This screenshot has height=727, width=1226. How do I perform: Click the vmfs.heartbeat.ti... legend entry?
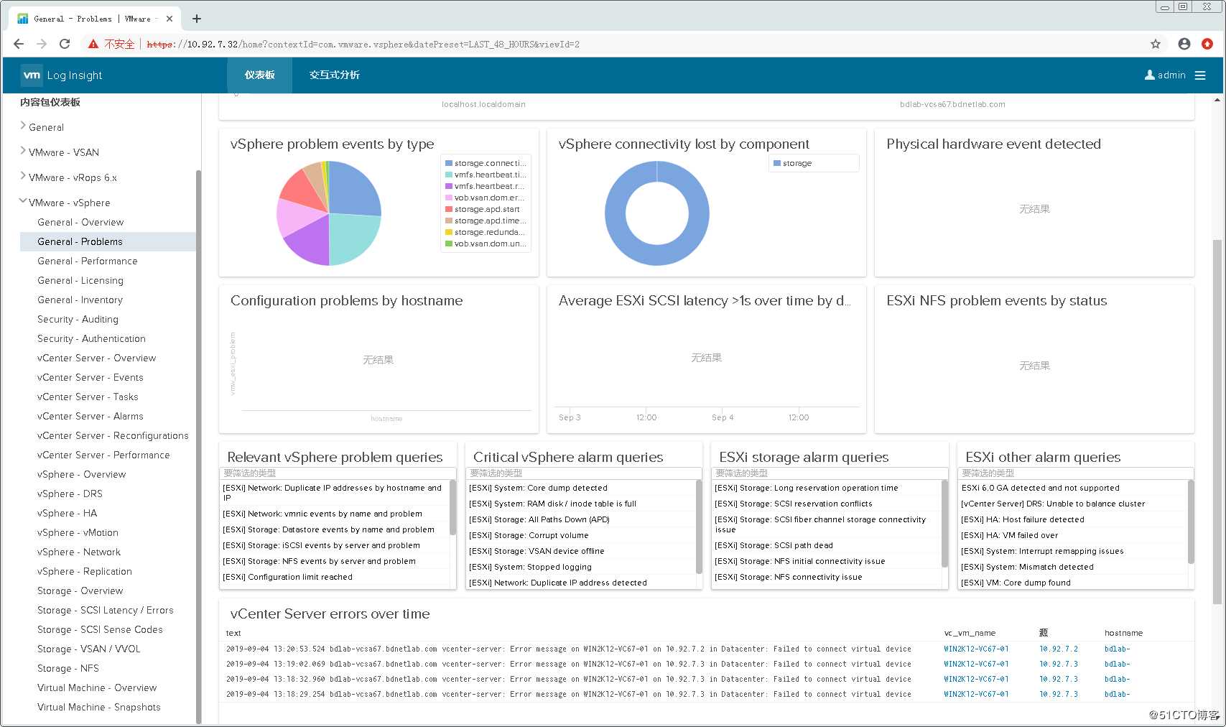486,175
